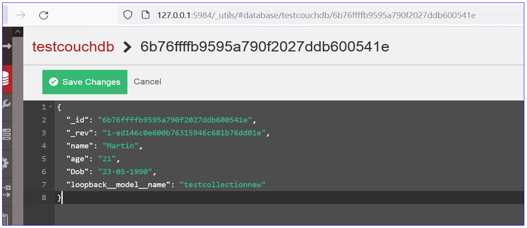Open Active Tasks list icon

tap(6, 134)
